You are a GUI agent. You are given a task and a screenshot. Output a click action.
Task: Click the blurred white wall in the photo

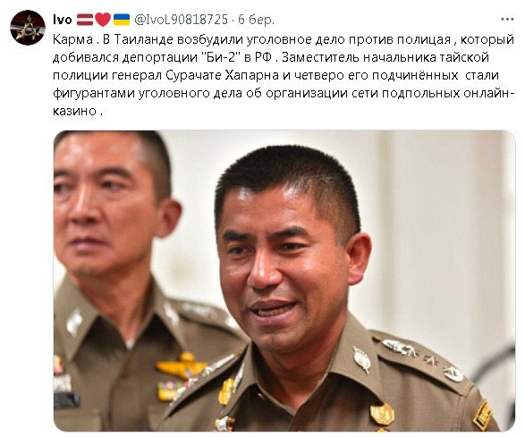tap(436, 234)
